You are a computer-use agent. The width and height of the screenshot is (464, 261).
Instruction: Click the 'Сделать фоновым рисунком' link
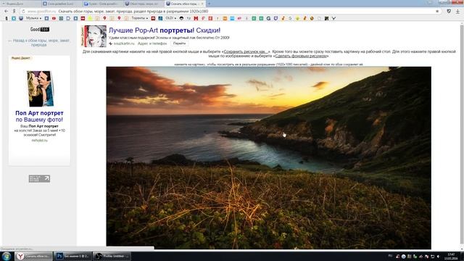301,56
